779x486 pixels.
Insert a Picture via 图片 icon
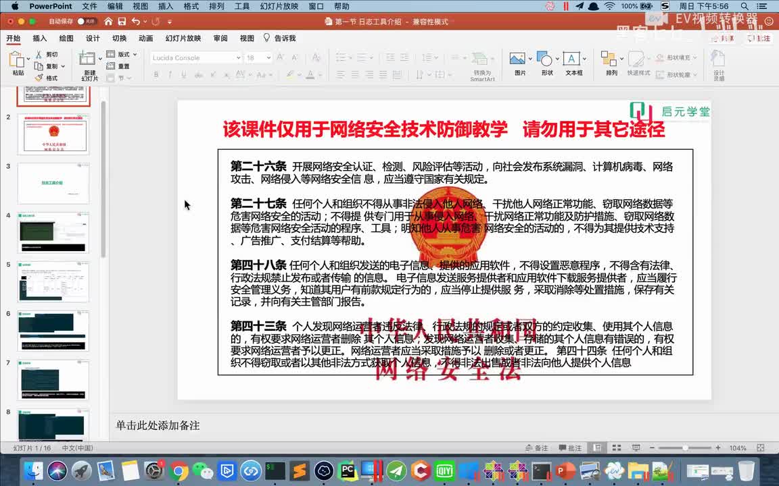tap(517, 59)
